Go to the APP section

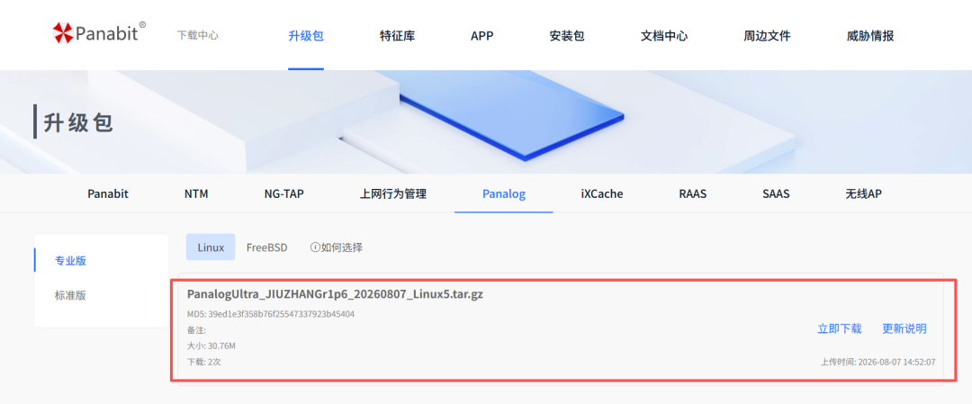[481, 36]
